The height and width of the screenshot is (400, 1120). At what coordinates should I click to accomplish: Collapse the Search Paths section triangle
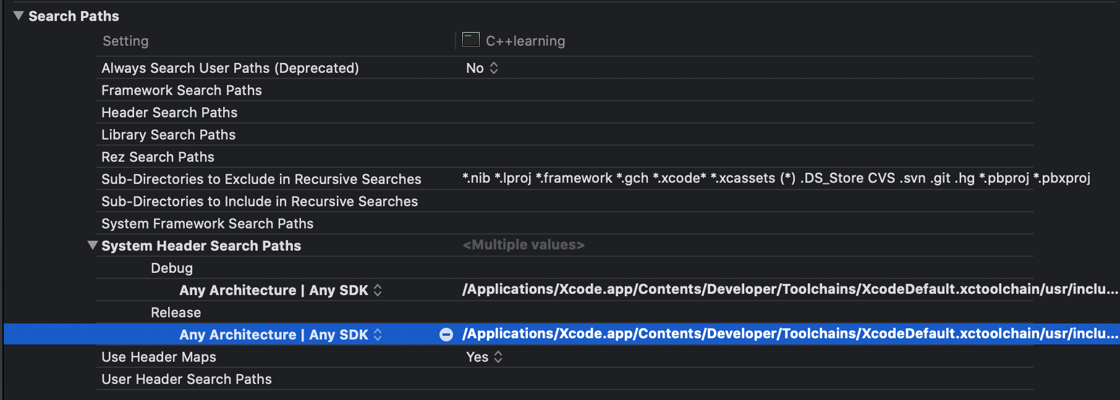19,16
